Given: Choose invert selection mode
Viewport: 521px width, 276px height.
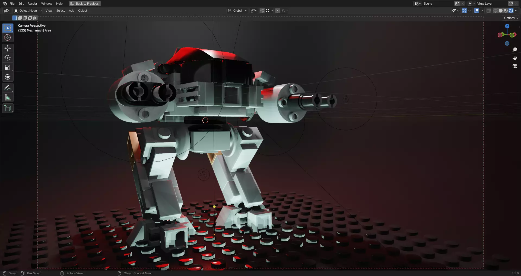Looking at the screenshot, I should click(x=30, y=18).
